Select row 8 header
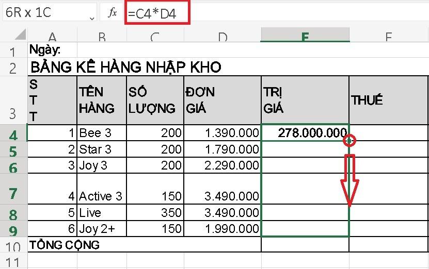This screenshot has width=429, height=269. coord(13,212)
